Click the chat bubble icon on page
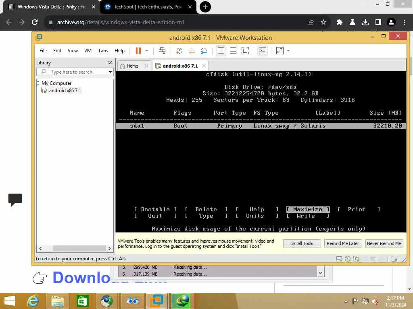This screenshot has width=413, height=309. point(15,200)
